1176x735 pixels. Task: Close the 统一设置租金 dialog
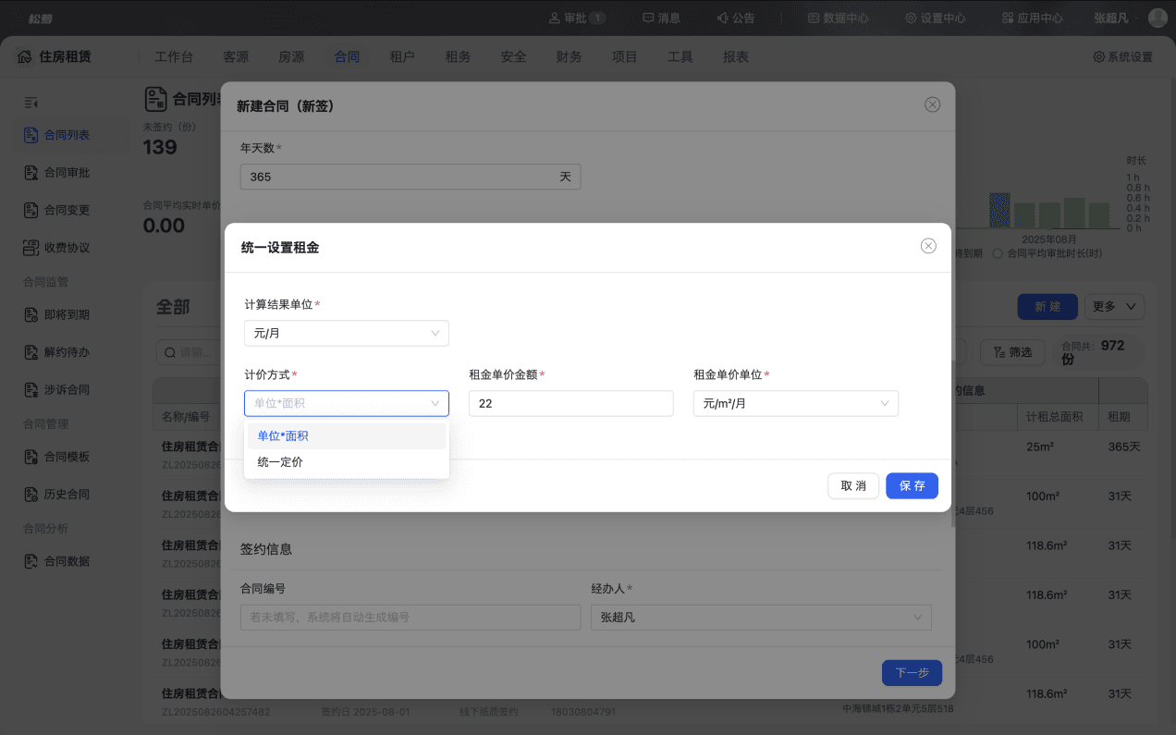(928, 246)
